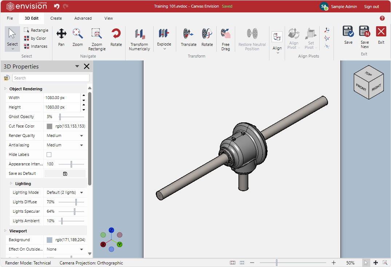Collapse the Object Rendering section
Image resolution: width=391 pixels, height=267 pixels.
5,89
